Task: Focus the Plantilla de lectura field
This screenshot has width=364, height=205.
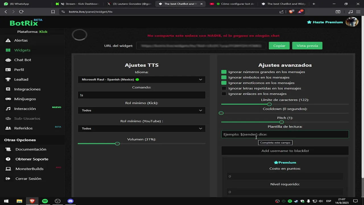Action: pos(285,134)
